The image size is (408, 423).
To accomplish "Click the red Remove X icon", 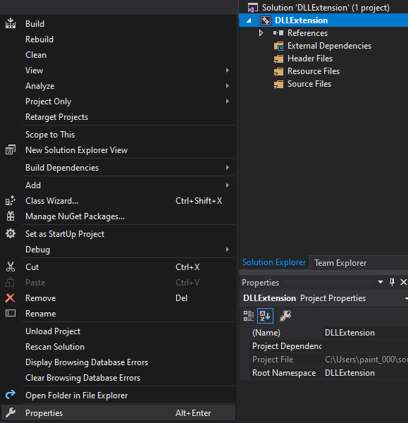I will pyautogui.click(x=11, y=298).
